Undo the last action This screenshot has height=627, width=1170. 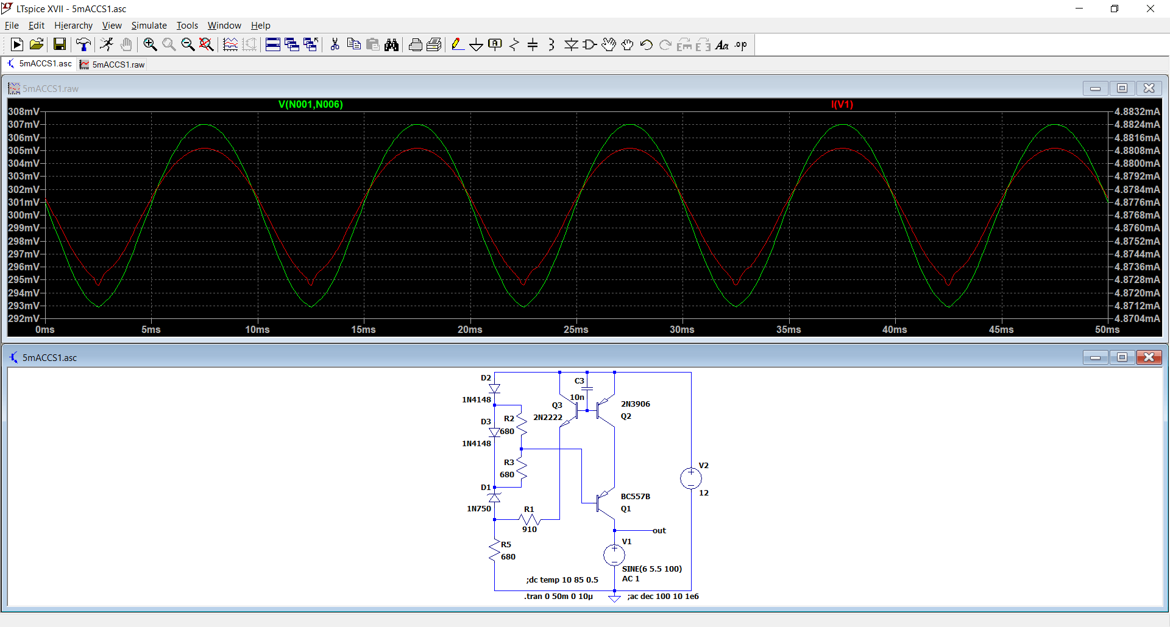click(x=647, y=44)
